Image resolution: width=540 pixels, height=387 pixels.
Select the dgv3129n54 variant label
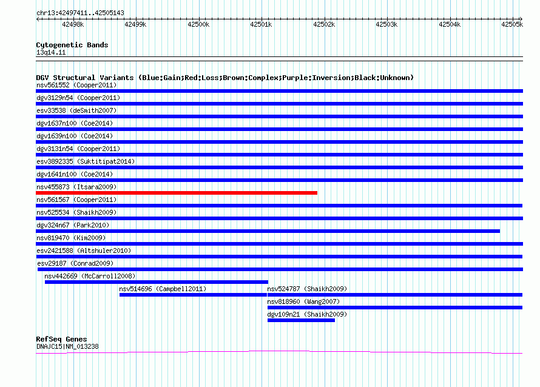(x=78, y=98)
